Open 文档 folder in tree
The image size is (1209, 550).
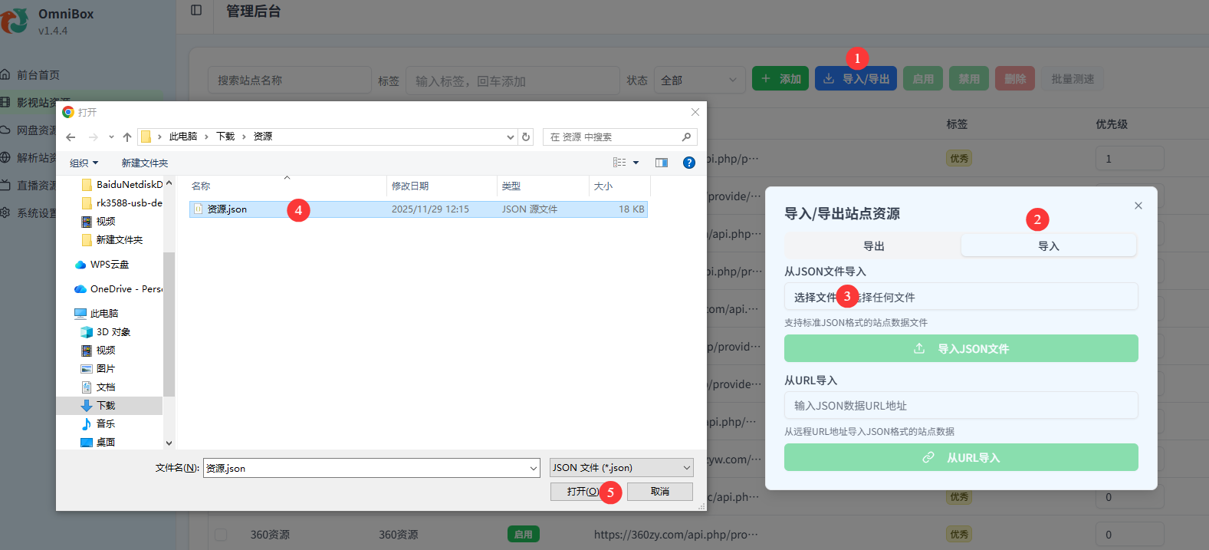click(98, 387)
